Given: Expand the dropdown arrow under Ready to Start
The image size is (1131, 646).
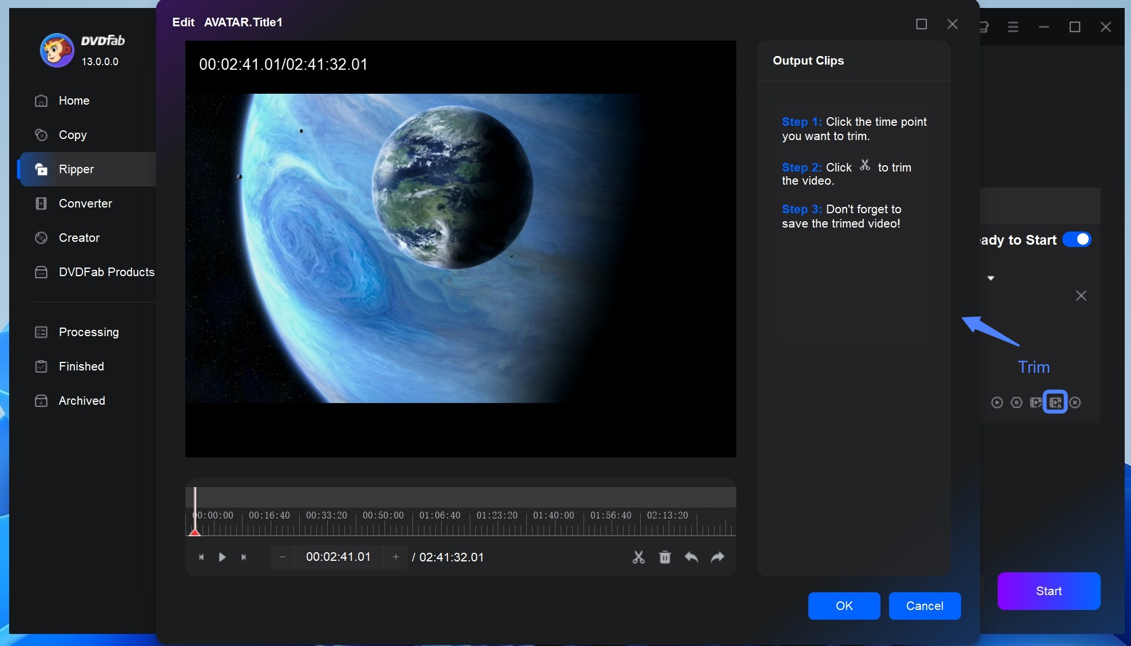Looking at the screenshot, I should tap(991, 278).
